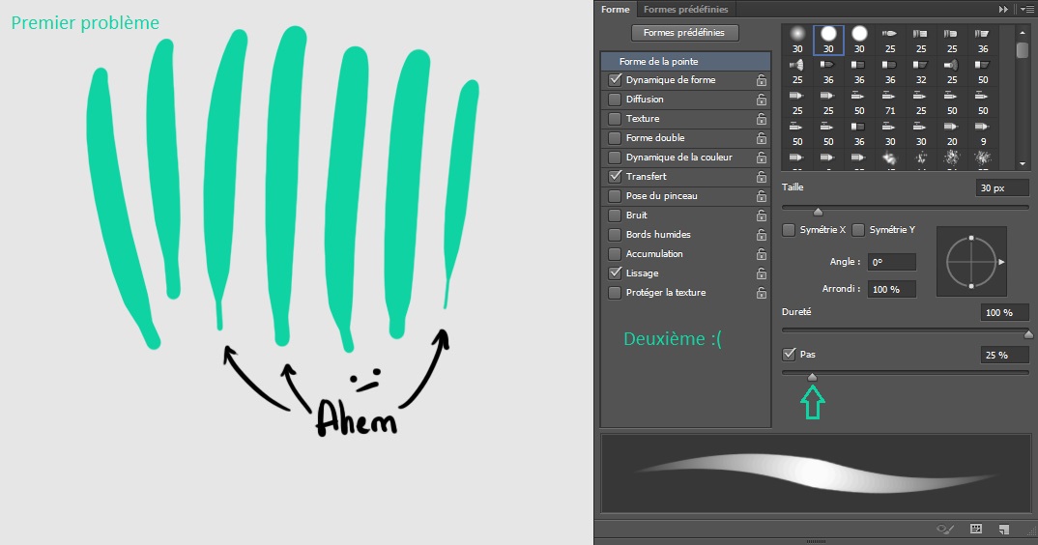Click the lock icon next to Lissage
Screen dimensions: 1038x545
pos(762,273)
